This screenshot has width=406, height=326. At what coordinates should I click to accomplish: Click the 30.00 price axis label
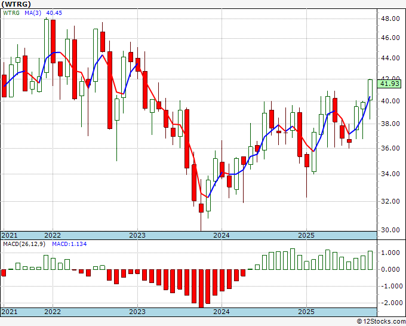390,230
